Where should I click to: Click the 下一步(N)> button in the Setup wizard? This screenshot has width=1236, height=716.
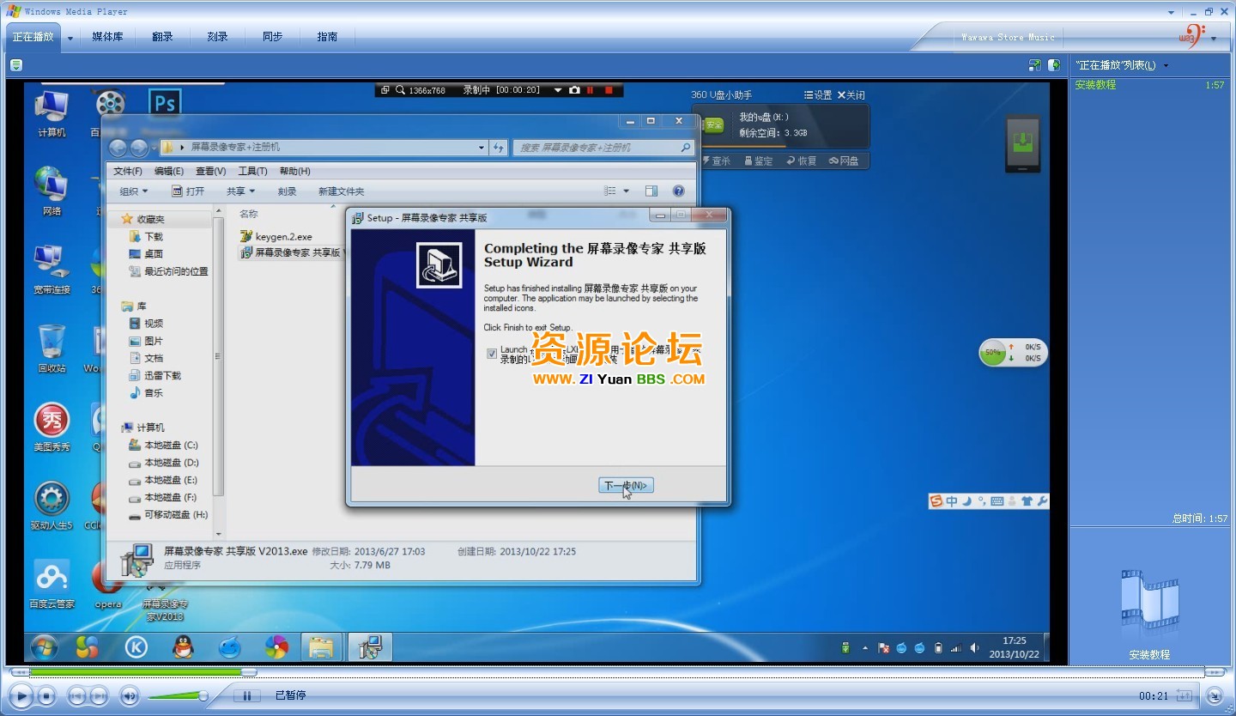(x=626, y=486)
